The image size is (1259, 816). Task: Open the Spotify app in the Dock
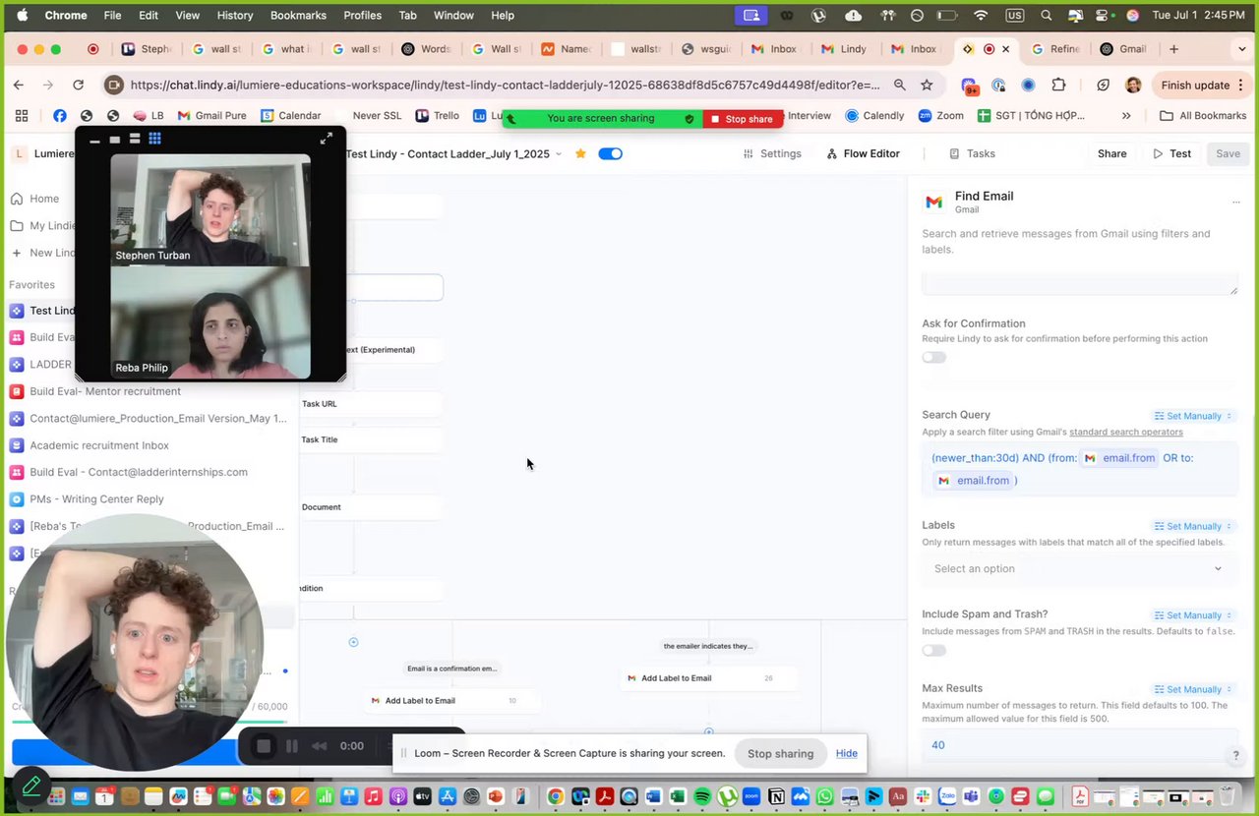702,796
